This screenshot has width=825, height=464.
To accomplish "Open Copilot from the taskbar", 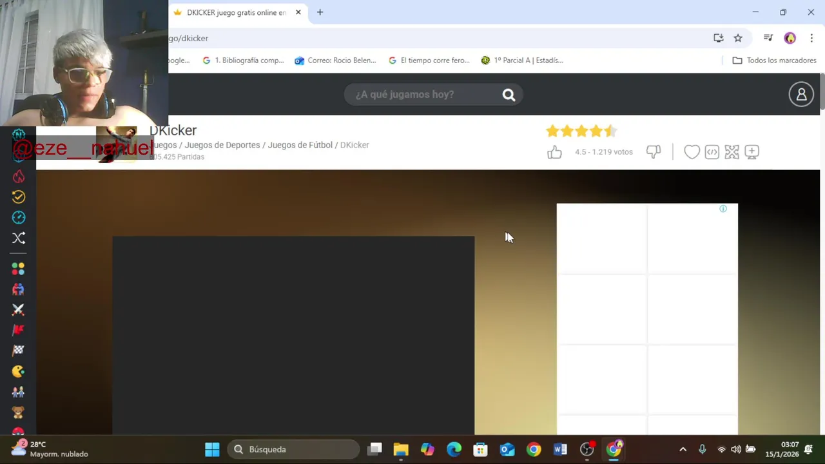I will point(427,449).
